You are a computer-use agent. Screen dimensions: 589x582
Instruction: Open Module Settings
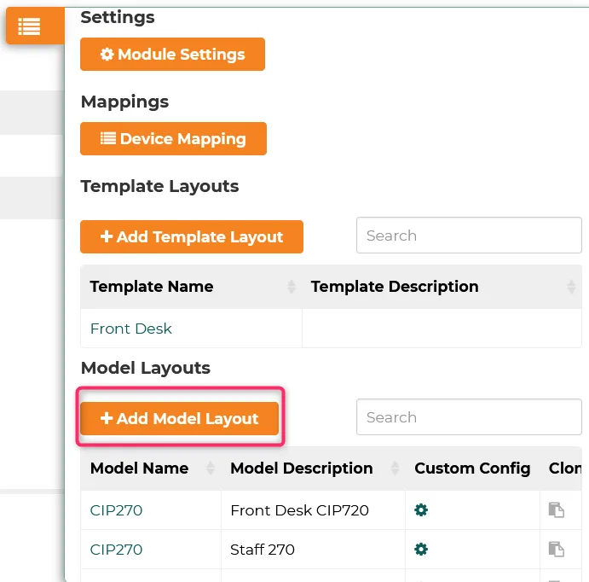coord(172,54)
